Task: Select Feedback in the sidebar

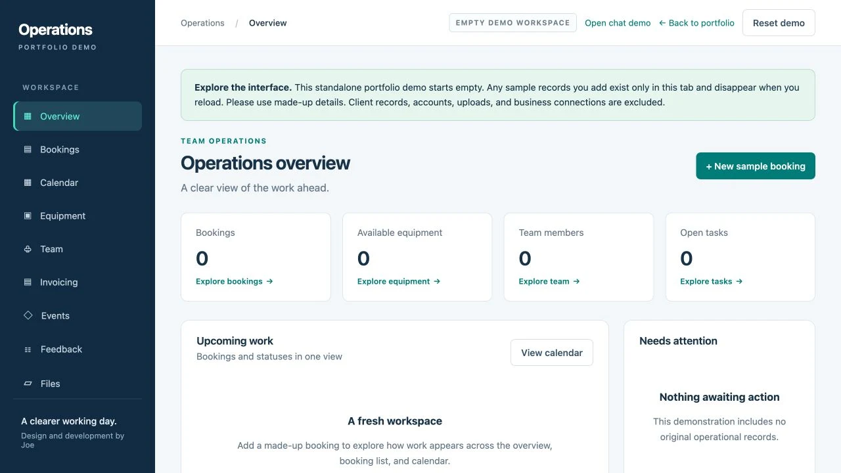Action: click(78, 349)
